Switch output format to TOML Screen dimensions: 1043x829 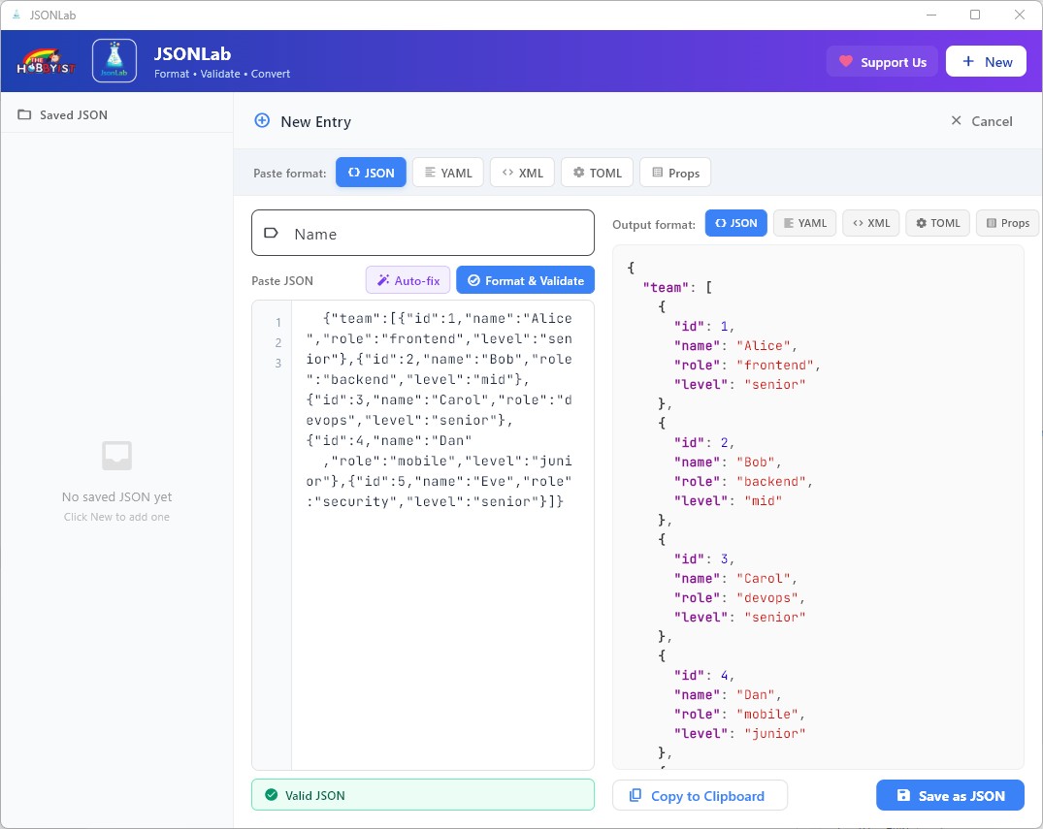[x=937, y=223]
